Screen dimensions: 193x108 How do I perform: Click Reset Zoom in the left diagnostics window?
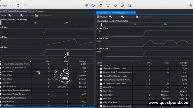pos(27,15)
